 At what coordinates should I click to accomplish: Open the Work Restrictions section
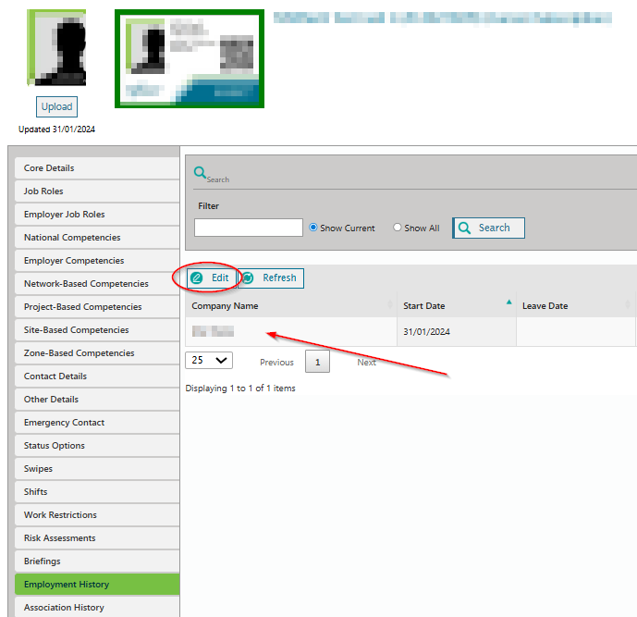97,516
